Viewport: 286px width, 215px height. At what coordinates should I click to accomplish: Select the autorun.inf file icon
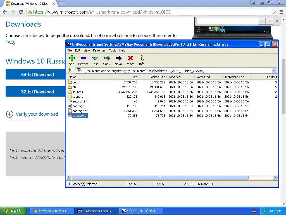point(70,101)
